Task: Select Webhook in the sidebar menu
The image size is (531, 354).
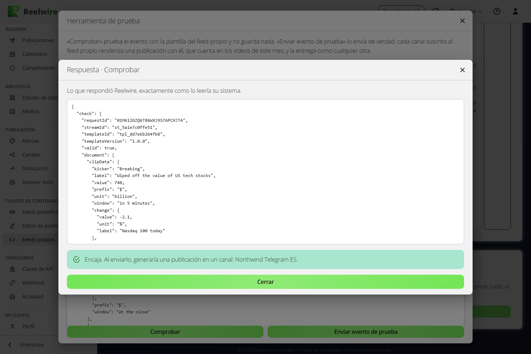Action: coord(33,283)
